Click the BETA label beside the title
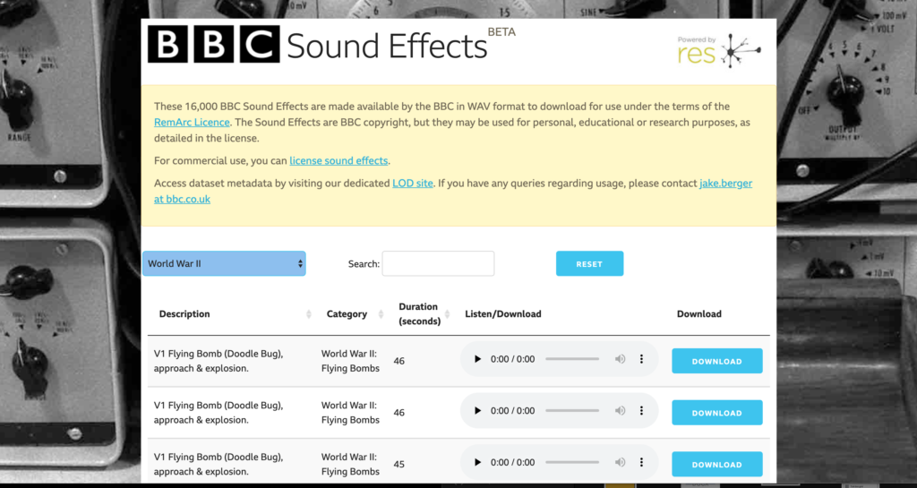The width and height of the screenshot is (917, 488). [501, 32]
